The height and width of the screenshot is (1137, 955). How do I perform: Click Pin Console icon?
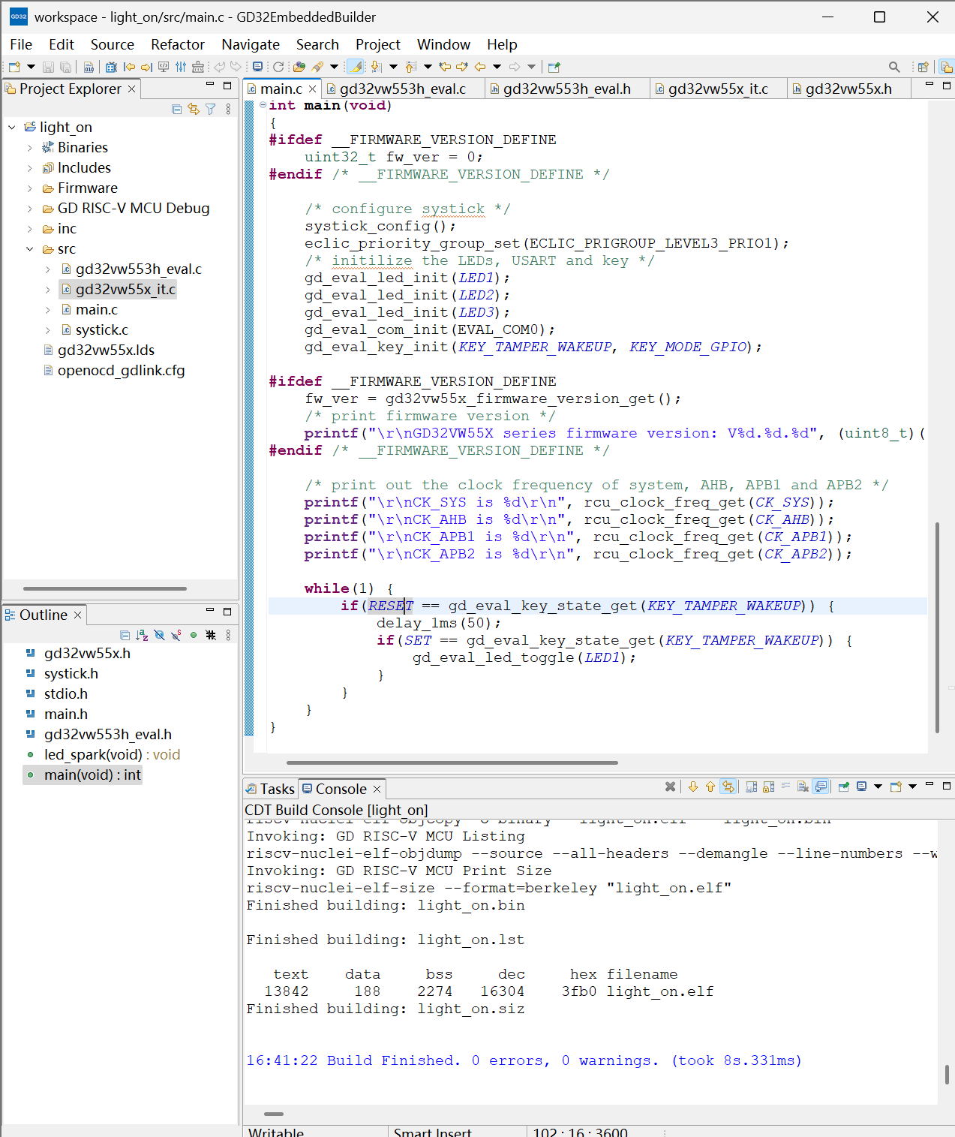point(844,787)
